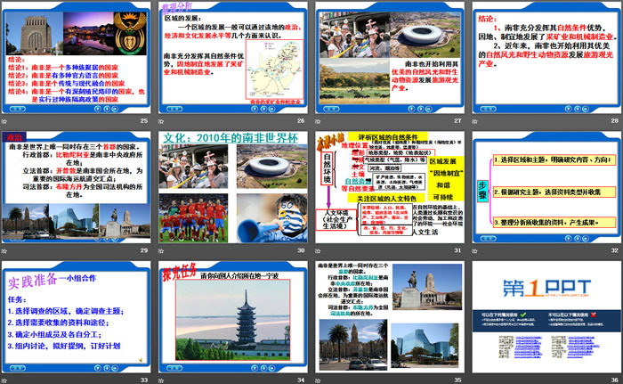Click the slide number "34" label
Viewport: 623px width, 384px height.
click(x=301, y=380)
